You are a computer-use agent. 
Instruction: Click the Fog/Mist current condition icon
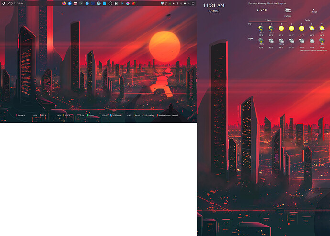coord(287,10)
